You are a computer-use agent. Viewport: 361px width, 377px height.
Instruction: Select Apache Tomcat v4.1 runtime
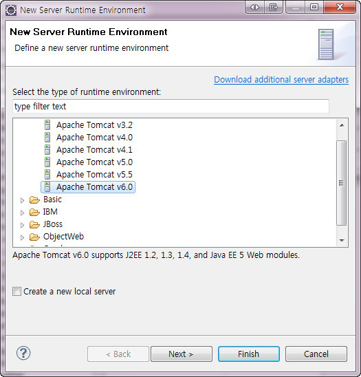[94, 150]
